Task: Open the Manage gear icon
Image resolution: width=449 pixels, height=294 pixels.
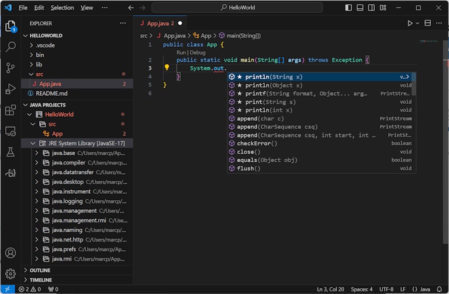Action: (11, 274)
